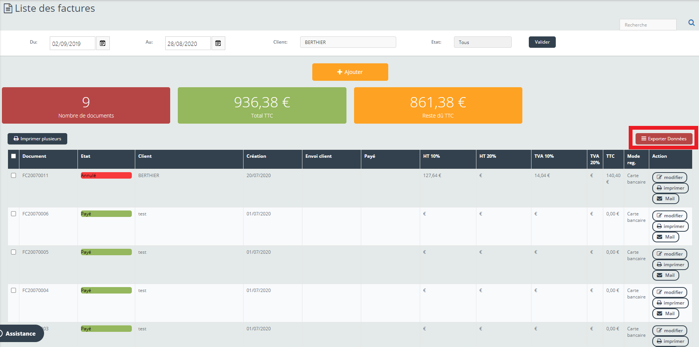Send Mail for invoice FC20070005
699x347 pixels.
(665, 275)
